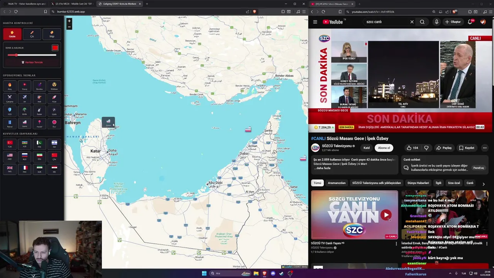494x278 pixels.
Task: Select the FRA France flag
Action: coord(25,169)
